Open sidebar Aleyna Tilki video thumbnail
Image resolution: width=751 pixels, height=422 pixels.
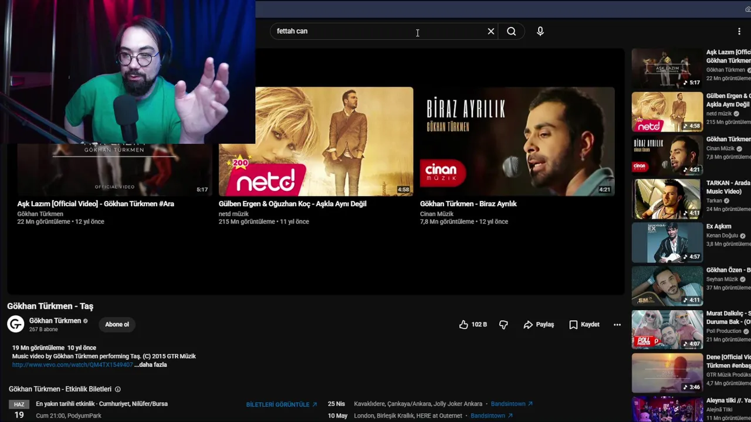[x=667, y=410]
